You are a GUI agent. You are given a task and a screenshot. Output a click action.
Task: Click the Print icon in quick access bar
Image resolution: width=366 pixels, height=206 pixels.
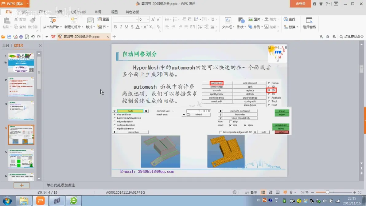click(21, 37)
